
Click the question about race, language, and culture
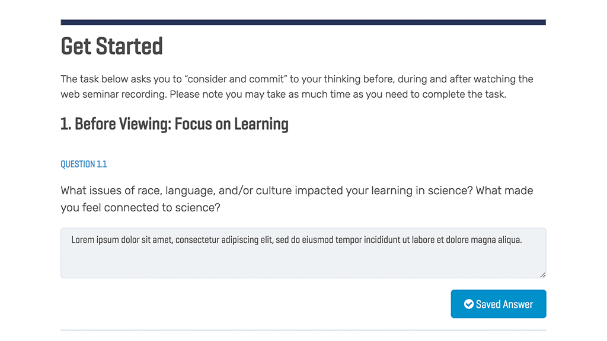[296, 199]
